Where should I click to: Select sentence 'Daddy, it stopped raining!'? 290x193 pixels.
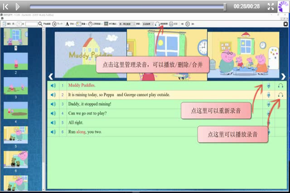click(90, 104)
